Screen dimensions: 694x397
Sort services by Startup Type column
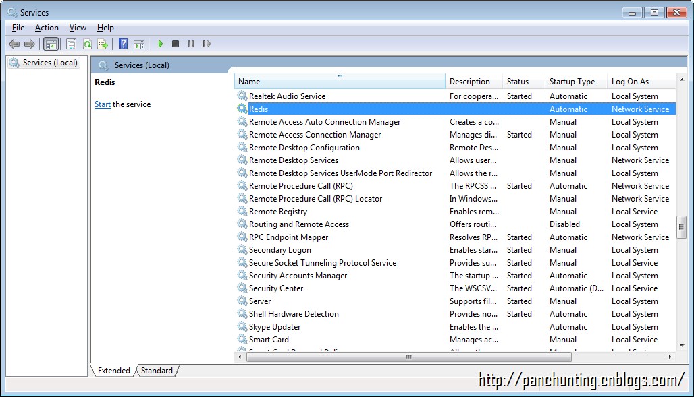572,82
